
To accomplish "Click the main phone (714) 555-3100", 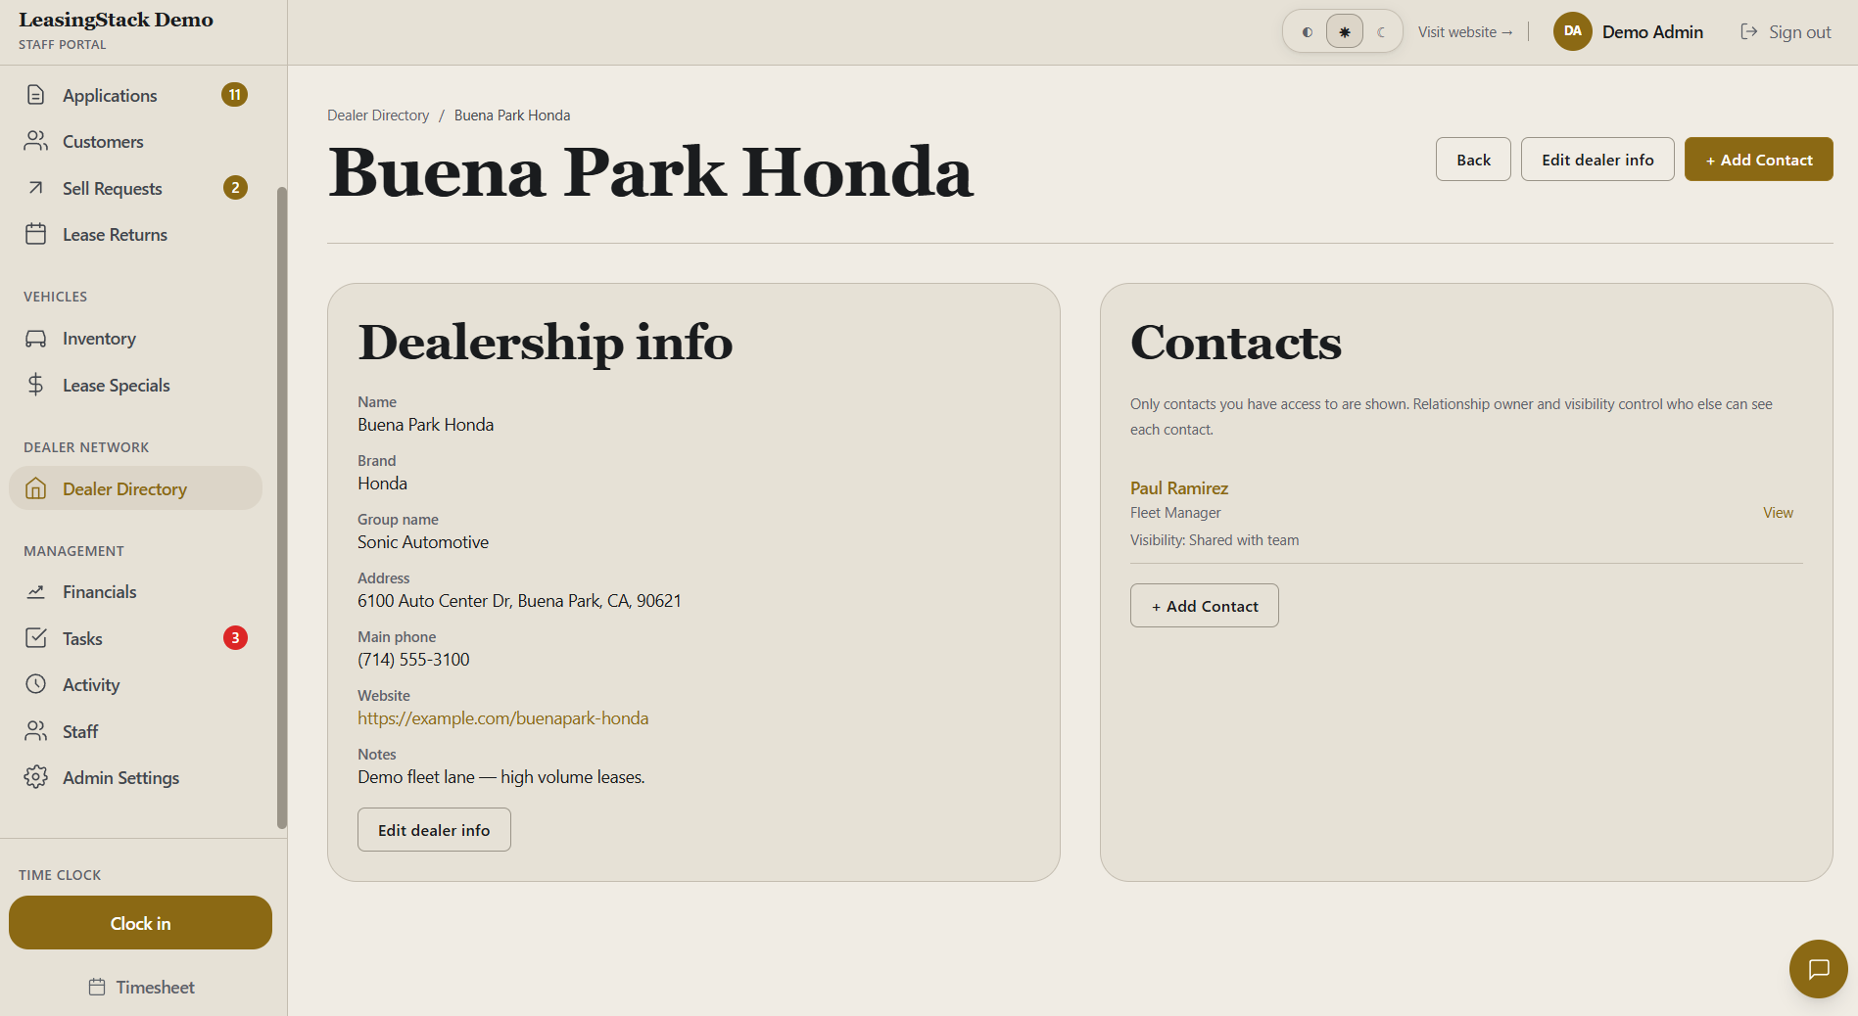I will [413, 660].
